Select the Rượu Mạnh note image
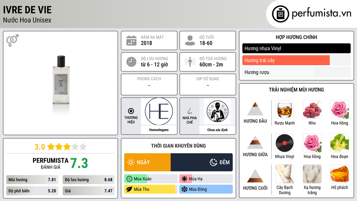 [x=284, y=109]
